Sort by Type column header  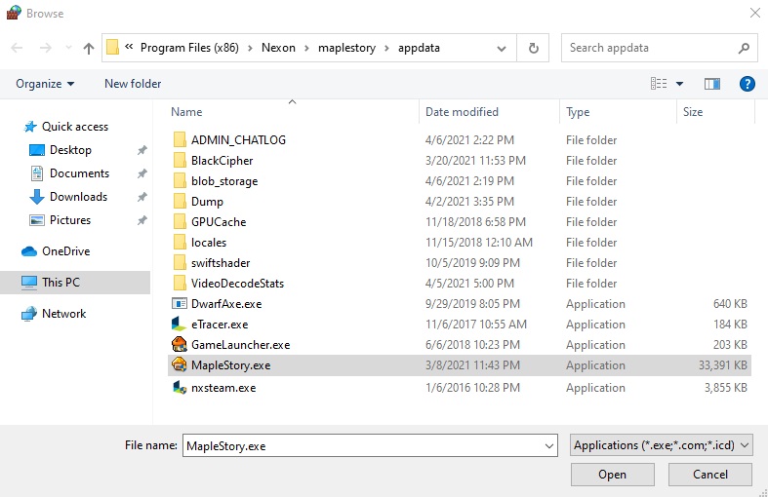pyautogui.click(x=578, y=112)
